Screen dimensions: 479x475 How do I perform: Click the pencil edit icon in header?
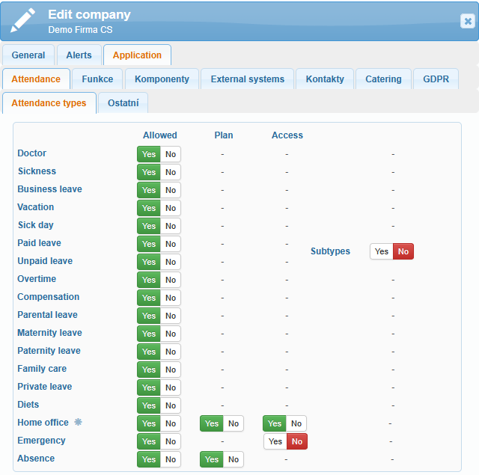point(22,20)
